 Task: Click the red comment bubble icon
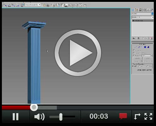click(123, 116)
